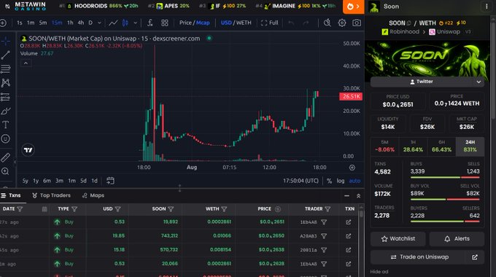Select the candlestick chart style
The width and height of the screenshot is (496, 277).
(125, 23)
